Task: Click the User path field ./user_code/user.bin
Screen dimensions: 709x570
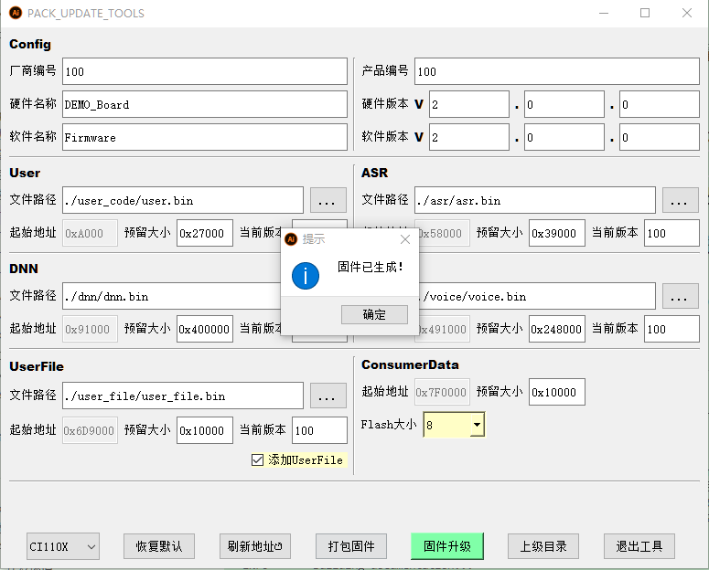Action: (x=183, y=200)
